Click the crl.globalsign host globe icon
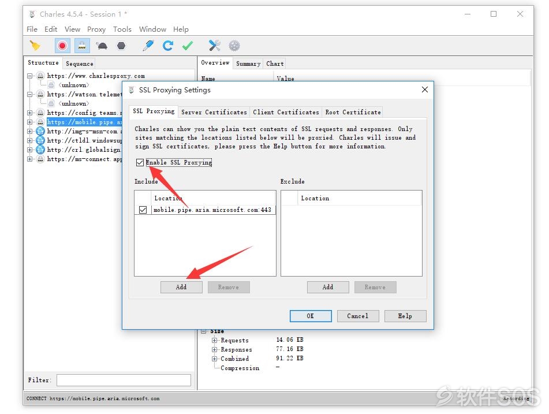The image size is (549, 414). (x=40, y=150)
